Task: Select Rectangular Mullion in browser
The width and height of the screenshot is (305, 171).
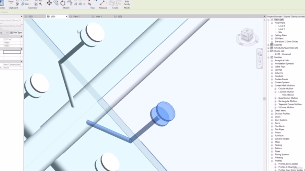Action: tap(288, 101)
